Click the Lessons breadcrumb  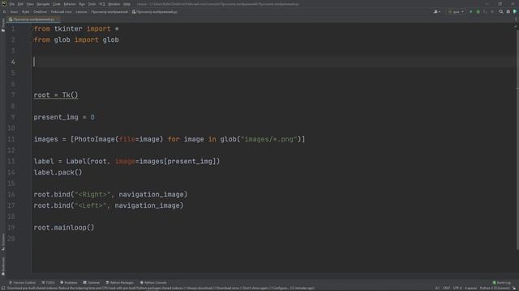coord(81,12)
